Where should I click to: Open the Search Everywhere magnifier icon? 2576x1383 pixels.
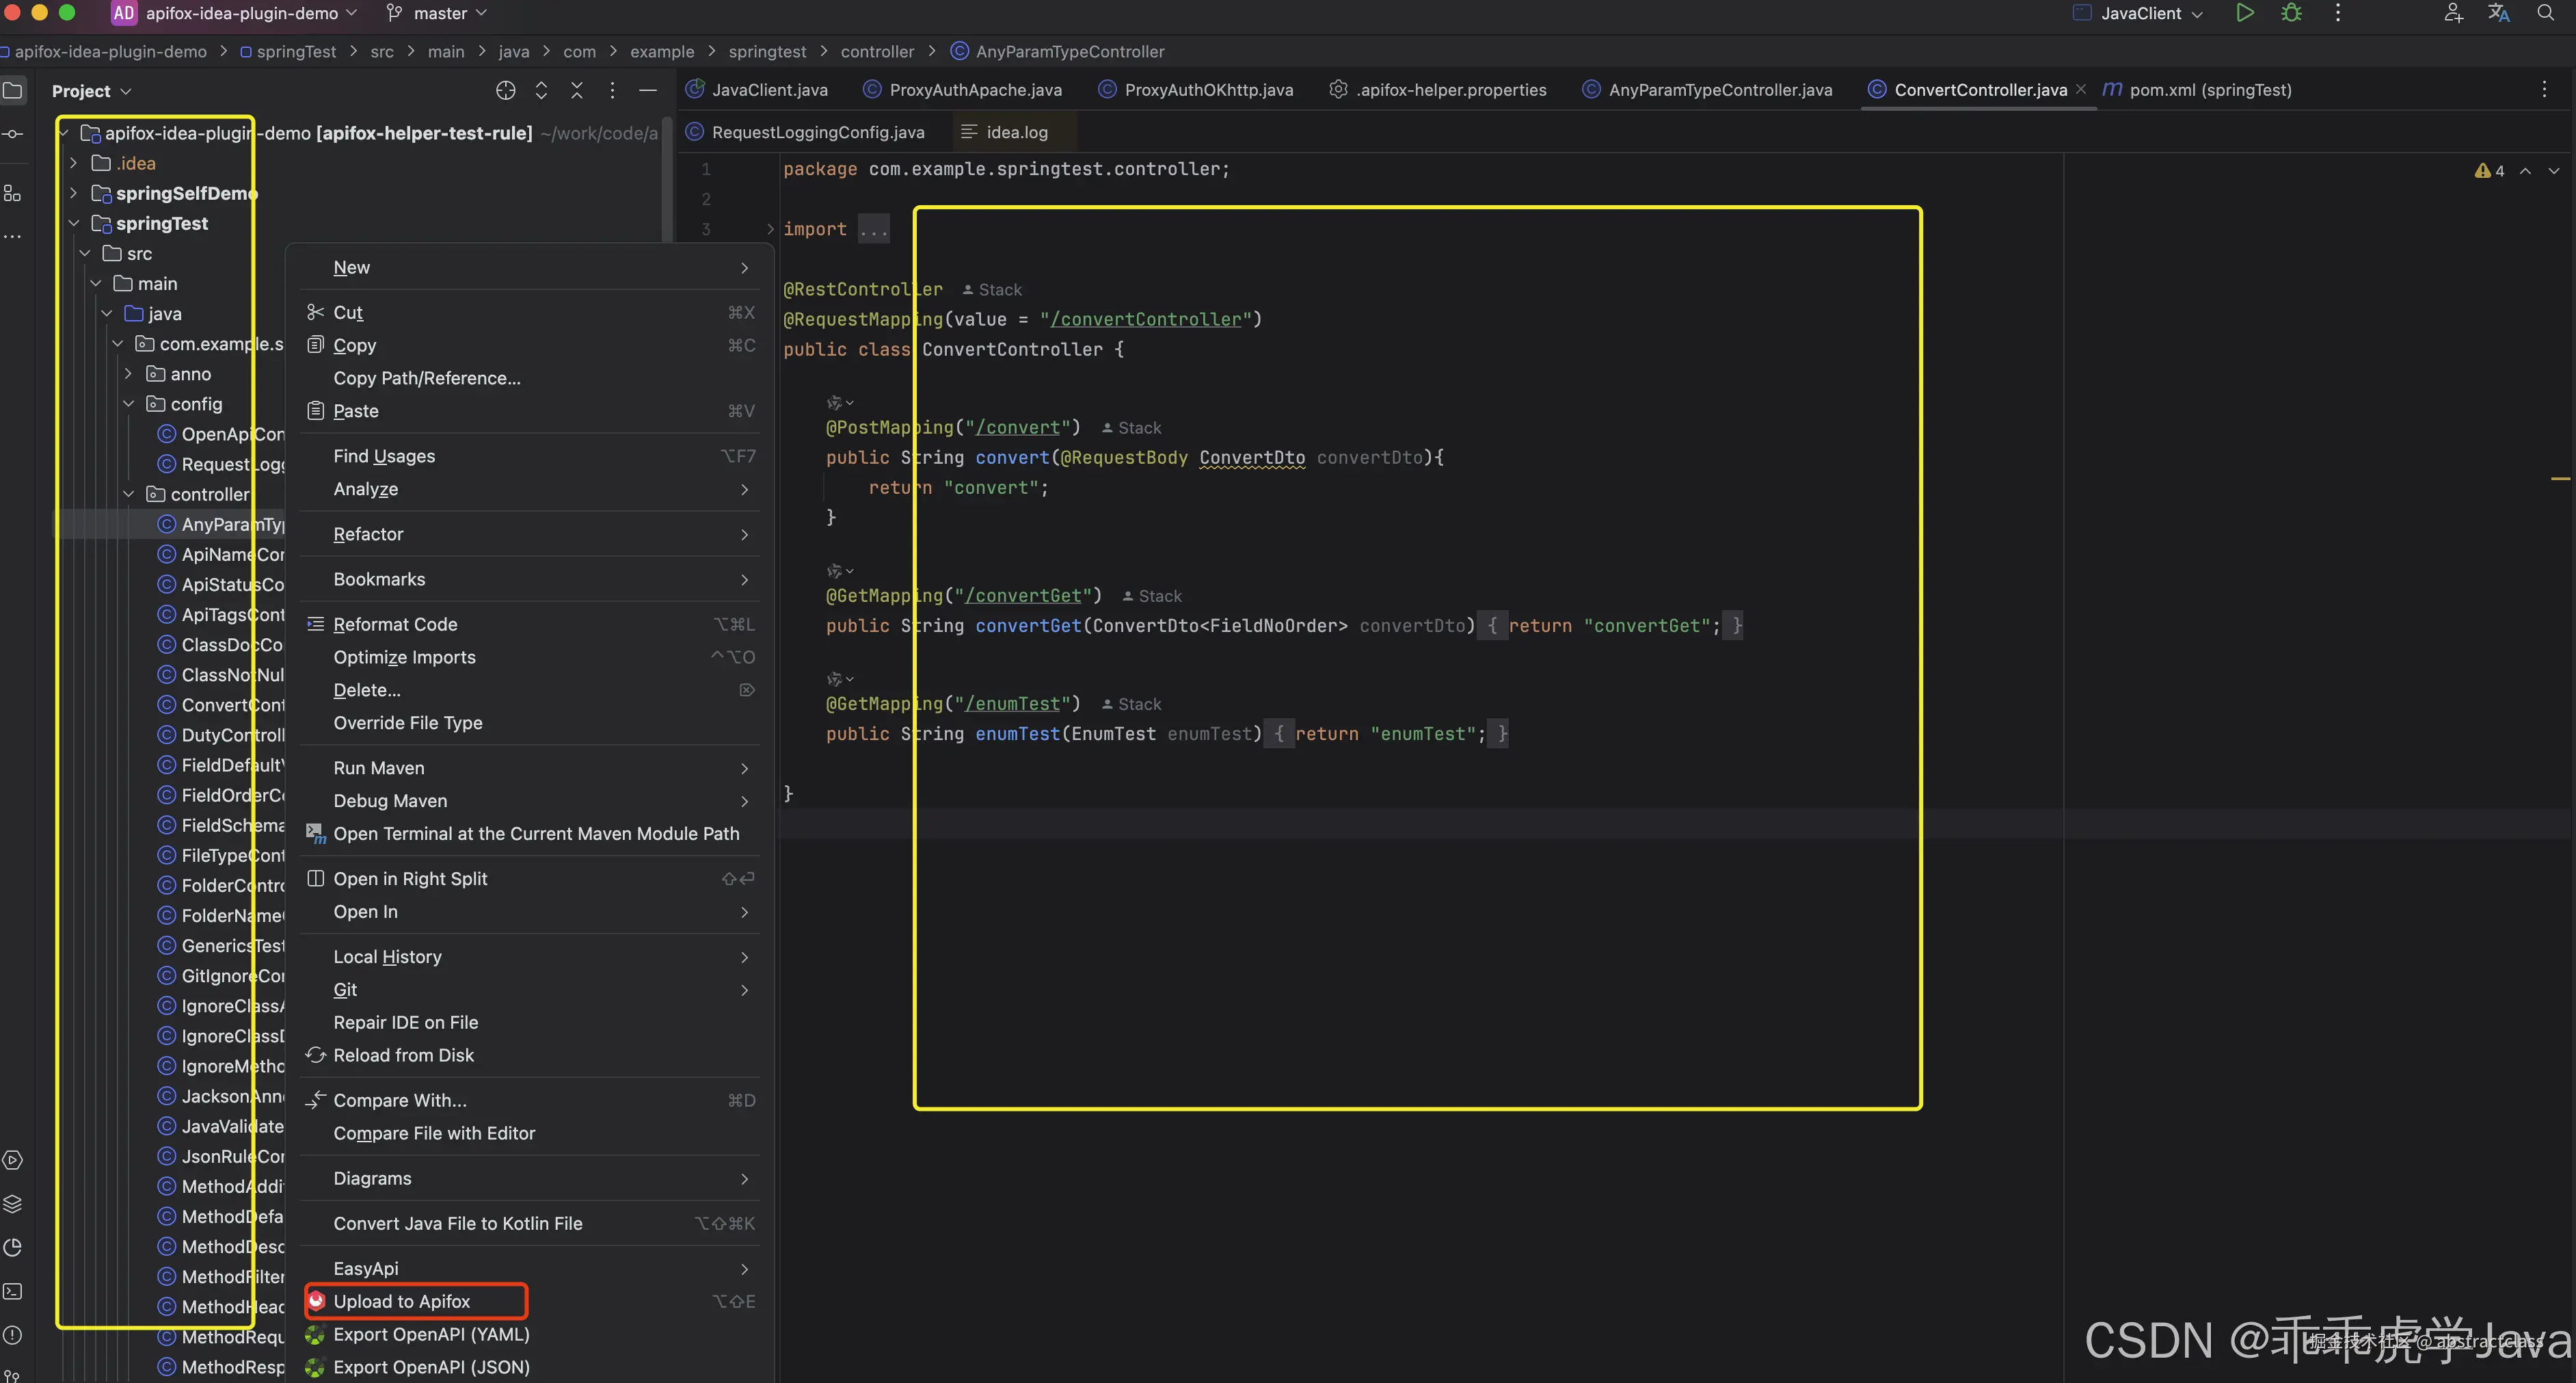coord(2545,13)
